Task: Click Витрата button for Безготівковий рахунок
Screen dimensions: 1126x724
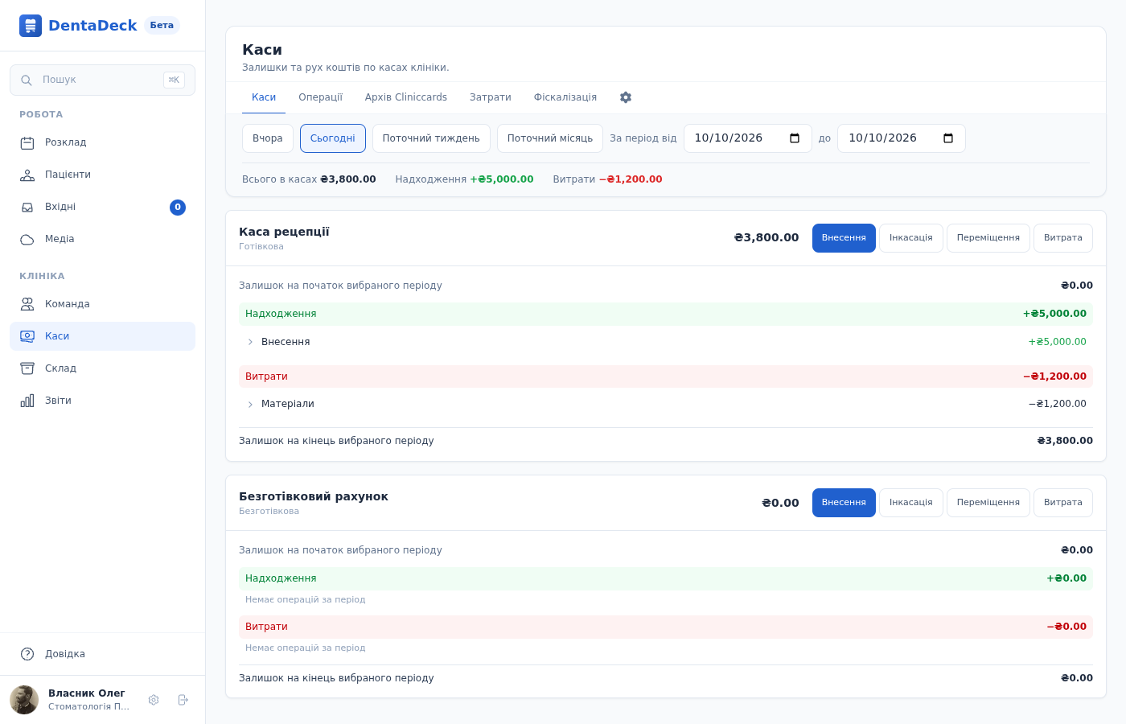Action: pos(1063,503)
